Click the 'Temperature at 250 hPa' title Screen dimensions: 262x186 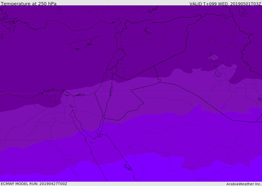click(29, 4)
